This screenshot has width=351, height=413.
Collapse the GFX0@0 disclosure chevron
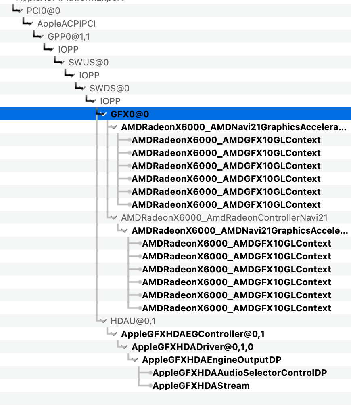pos(104,114)
